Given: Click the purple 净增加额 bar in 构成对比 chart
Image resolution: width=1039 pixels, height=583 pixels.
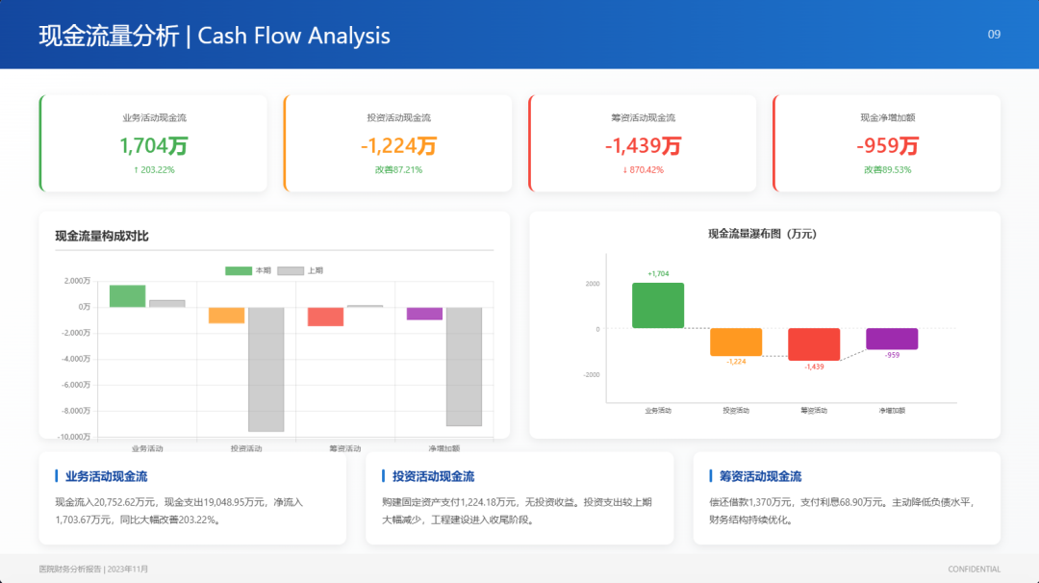Looking at the screenshot, I should tap(425, 314).
